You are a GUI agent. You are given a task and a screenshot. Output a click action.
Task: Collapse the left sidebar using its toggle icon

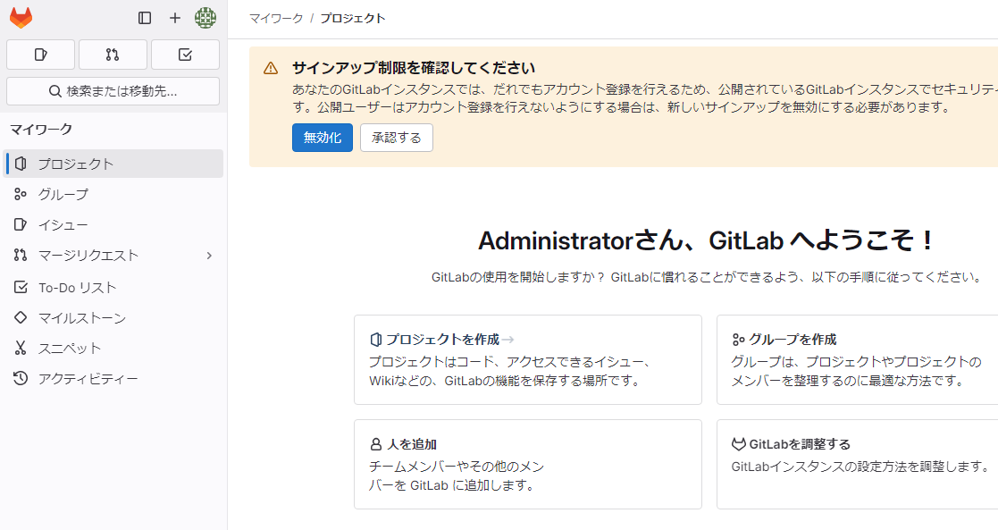point(145,17)
